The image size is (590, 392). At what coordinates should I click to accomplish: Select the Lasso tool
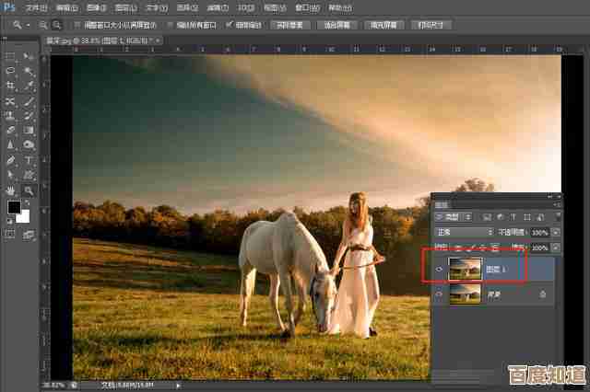coord(10,70)
